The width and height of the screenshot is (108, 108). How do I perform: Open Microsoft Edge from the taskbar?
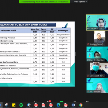click(x=58, y=105)
